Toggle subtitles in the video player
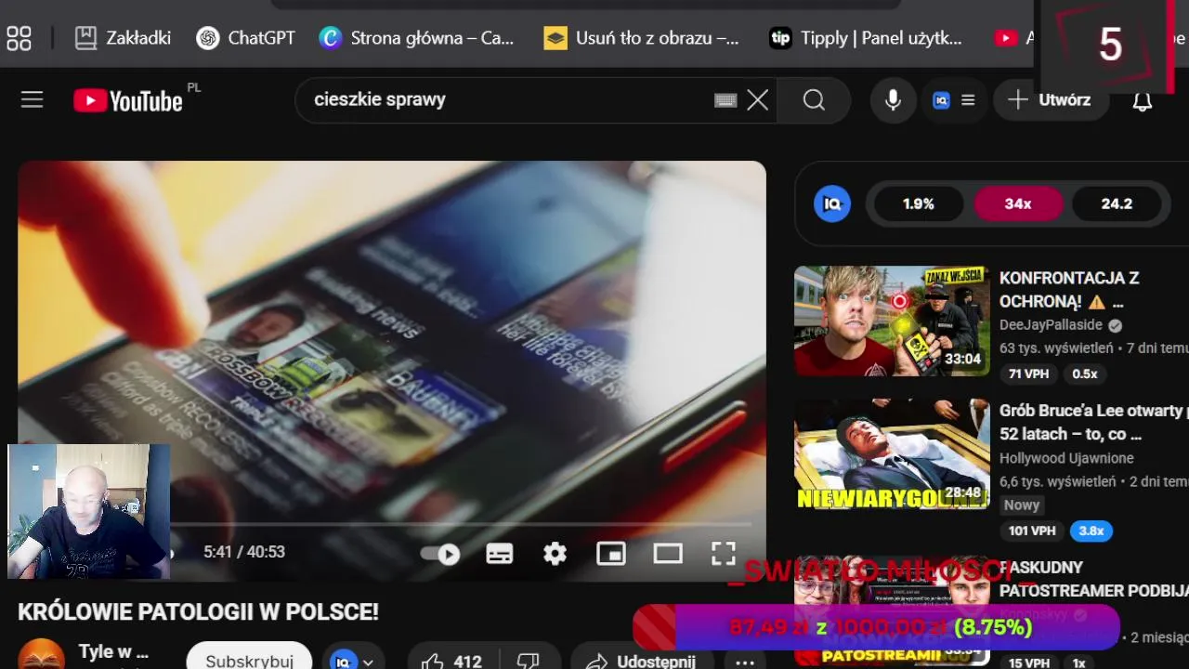Viewport: 1189px width, 669px height. pyautogui.click(x=500, y=554)
